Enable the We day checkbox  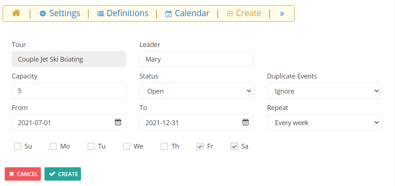[x=127, y=146]
